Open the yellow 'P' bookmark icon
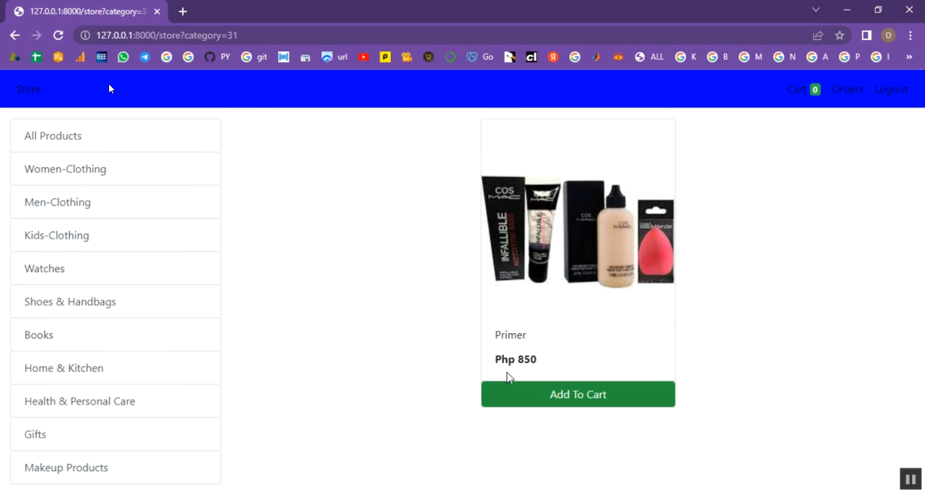Viewport: 925px width, 493px height. (x=385, y=57)
